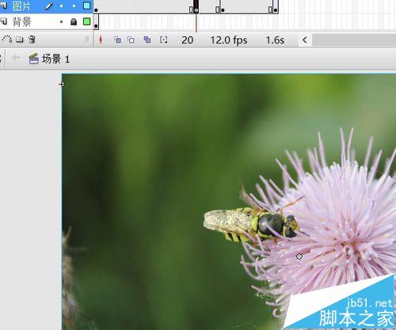Image resolution: width=396 pixels, height=330 pixels.
Task: Click the layer panel divider grip handle
Action: click(87, 40)
